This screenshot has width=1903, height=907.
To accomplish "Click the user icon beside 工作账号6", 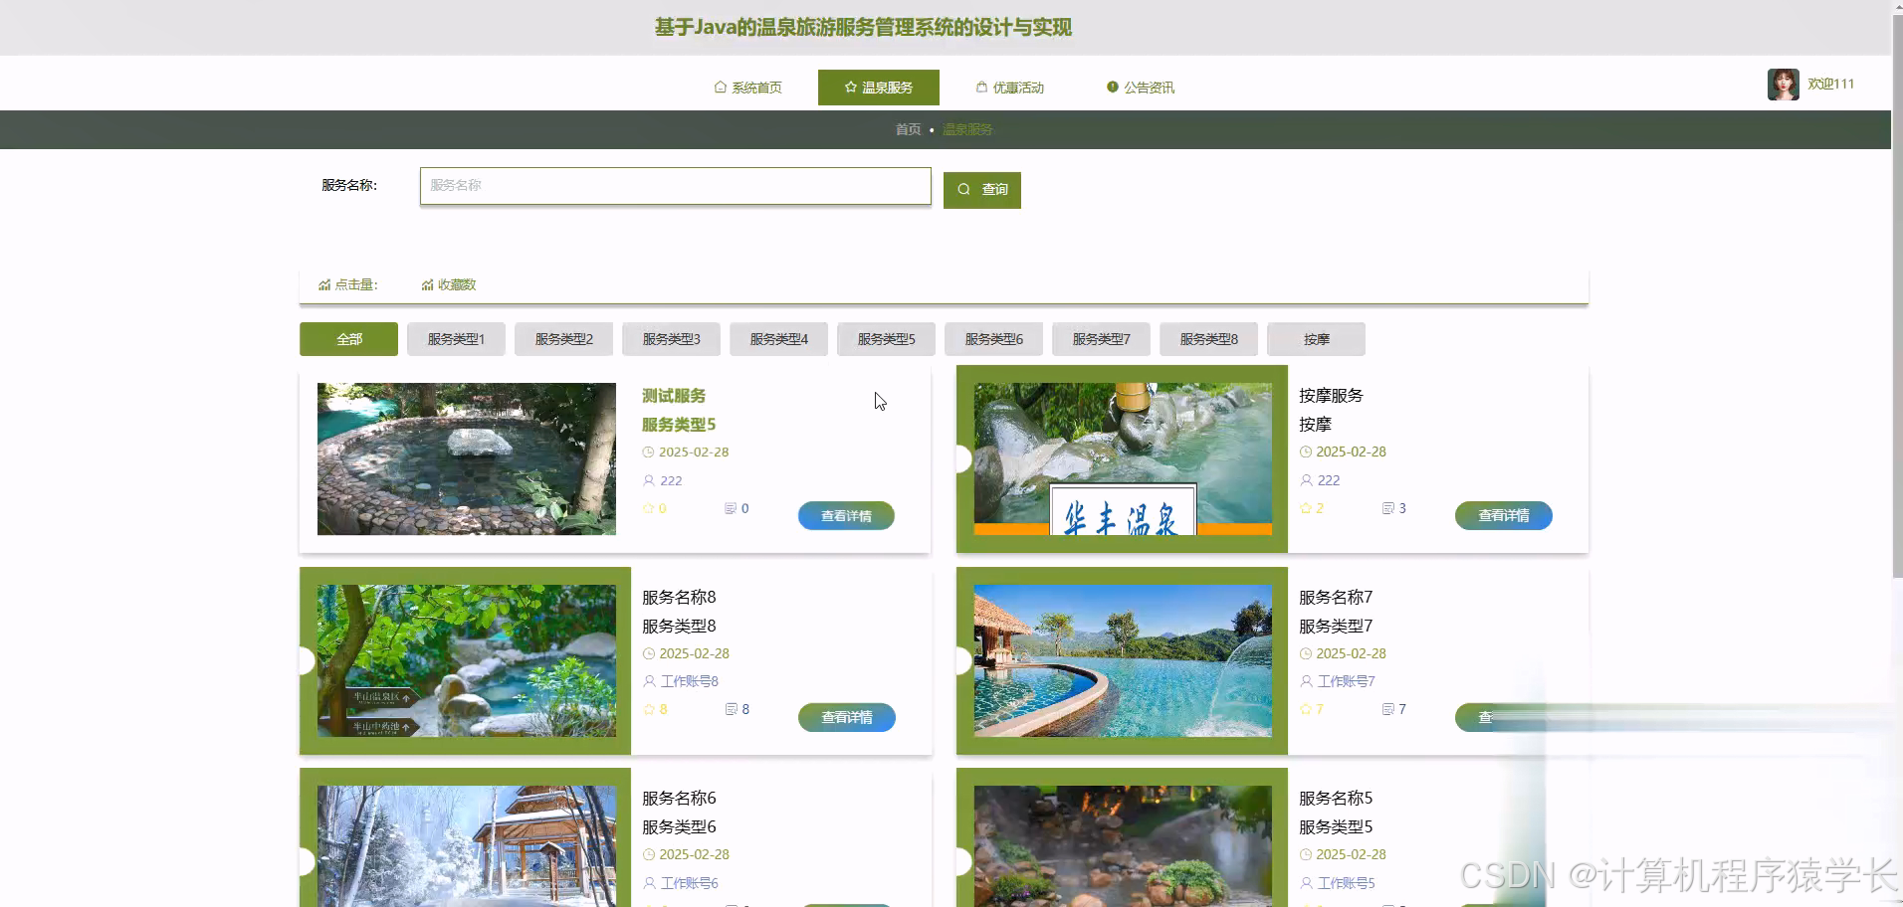I will point(649,883).
